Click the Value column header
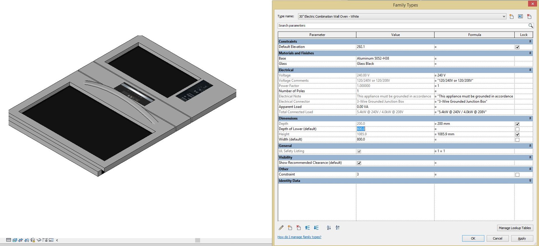The height and width of the screenshot is (246, 539). tap(395, 35)
